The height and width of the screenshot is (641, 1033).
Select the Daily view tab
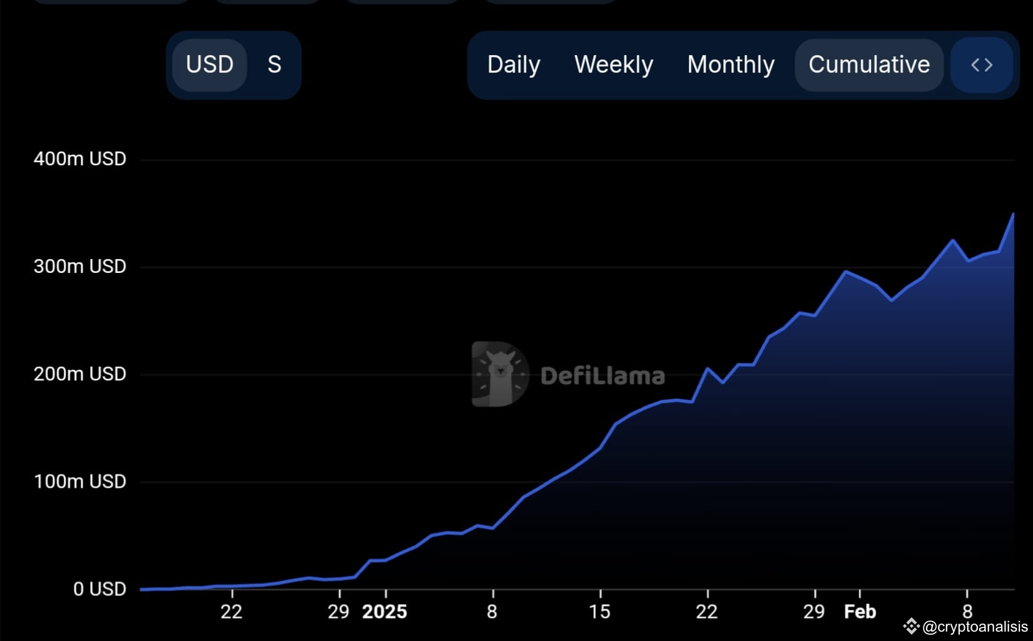[514, 64]
